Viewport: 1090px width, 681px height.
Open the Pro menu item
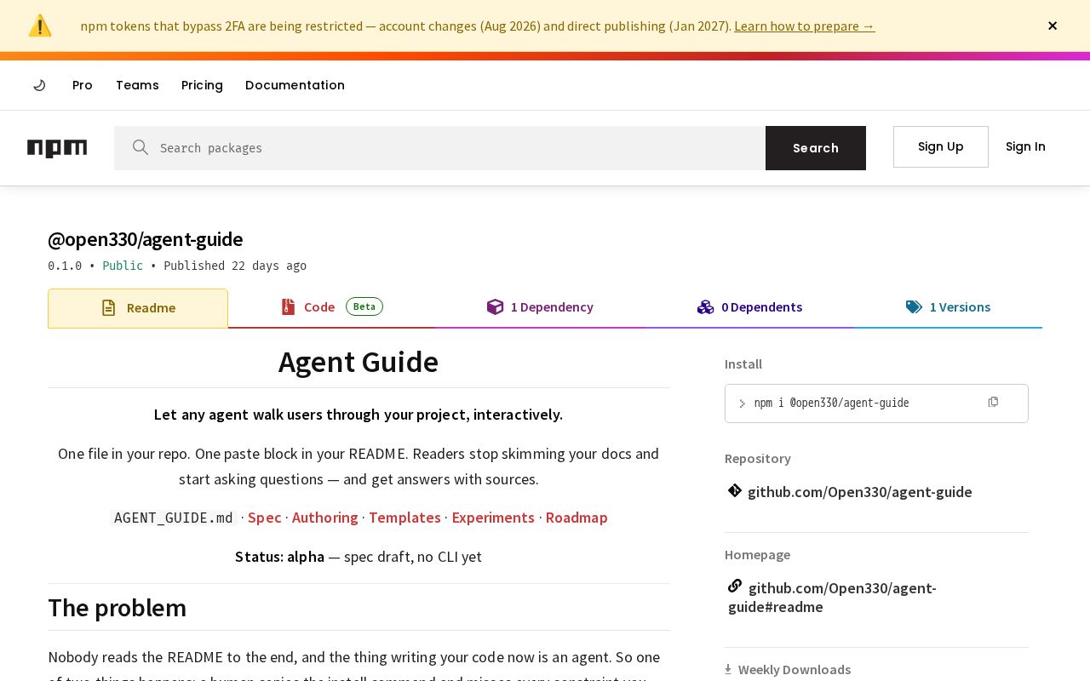83,85
